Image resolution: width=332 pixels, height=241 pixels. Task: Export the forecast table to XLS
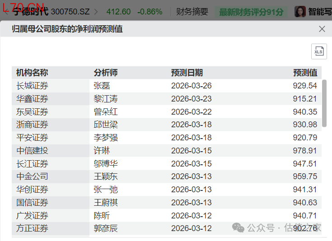[319, 51]
